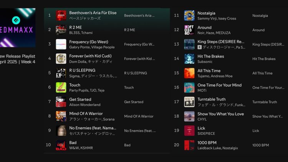Click album art for Show You What You Love
Screen dimensions: 288x162
click(x=189, y=116)
